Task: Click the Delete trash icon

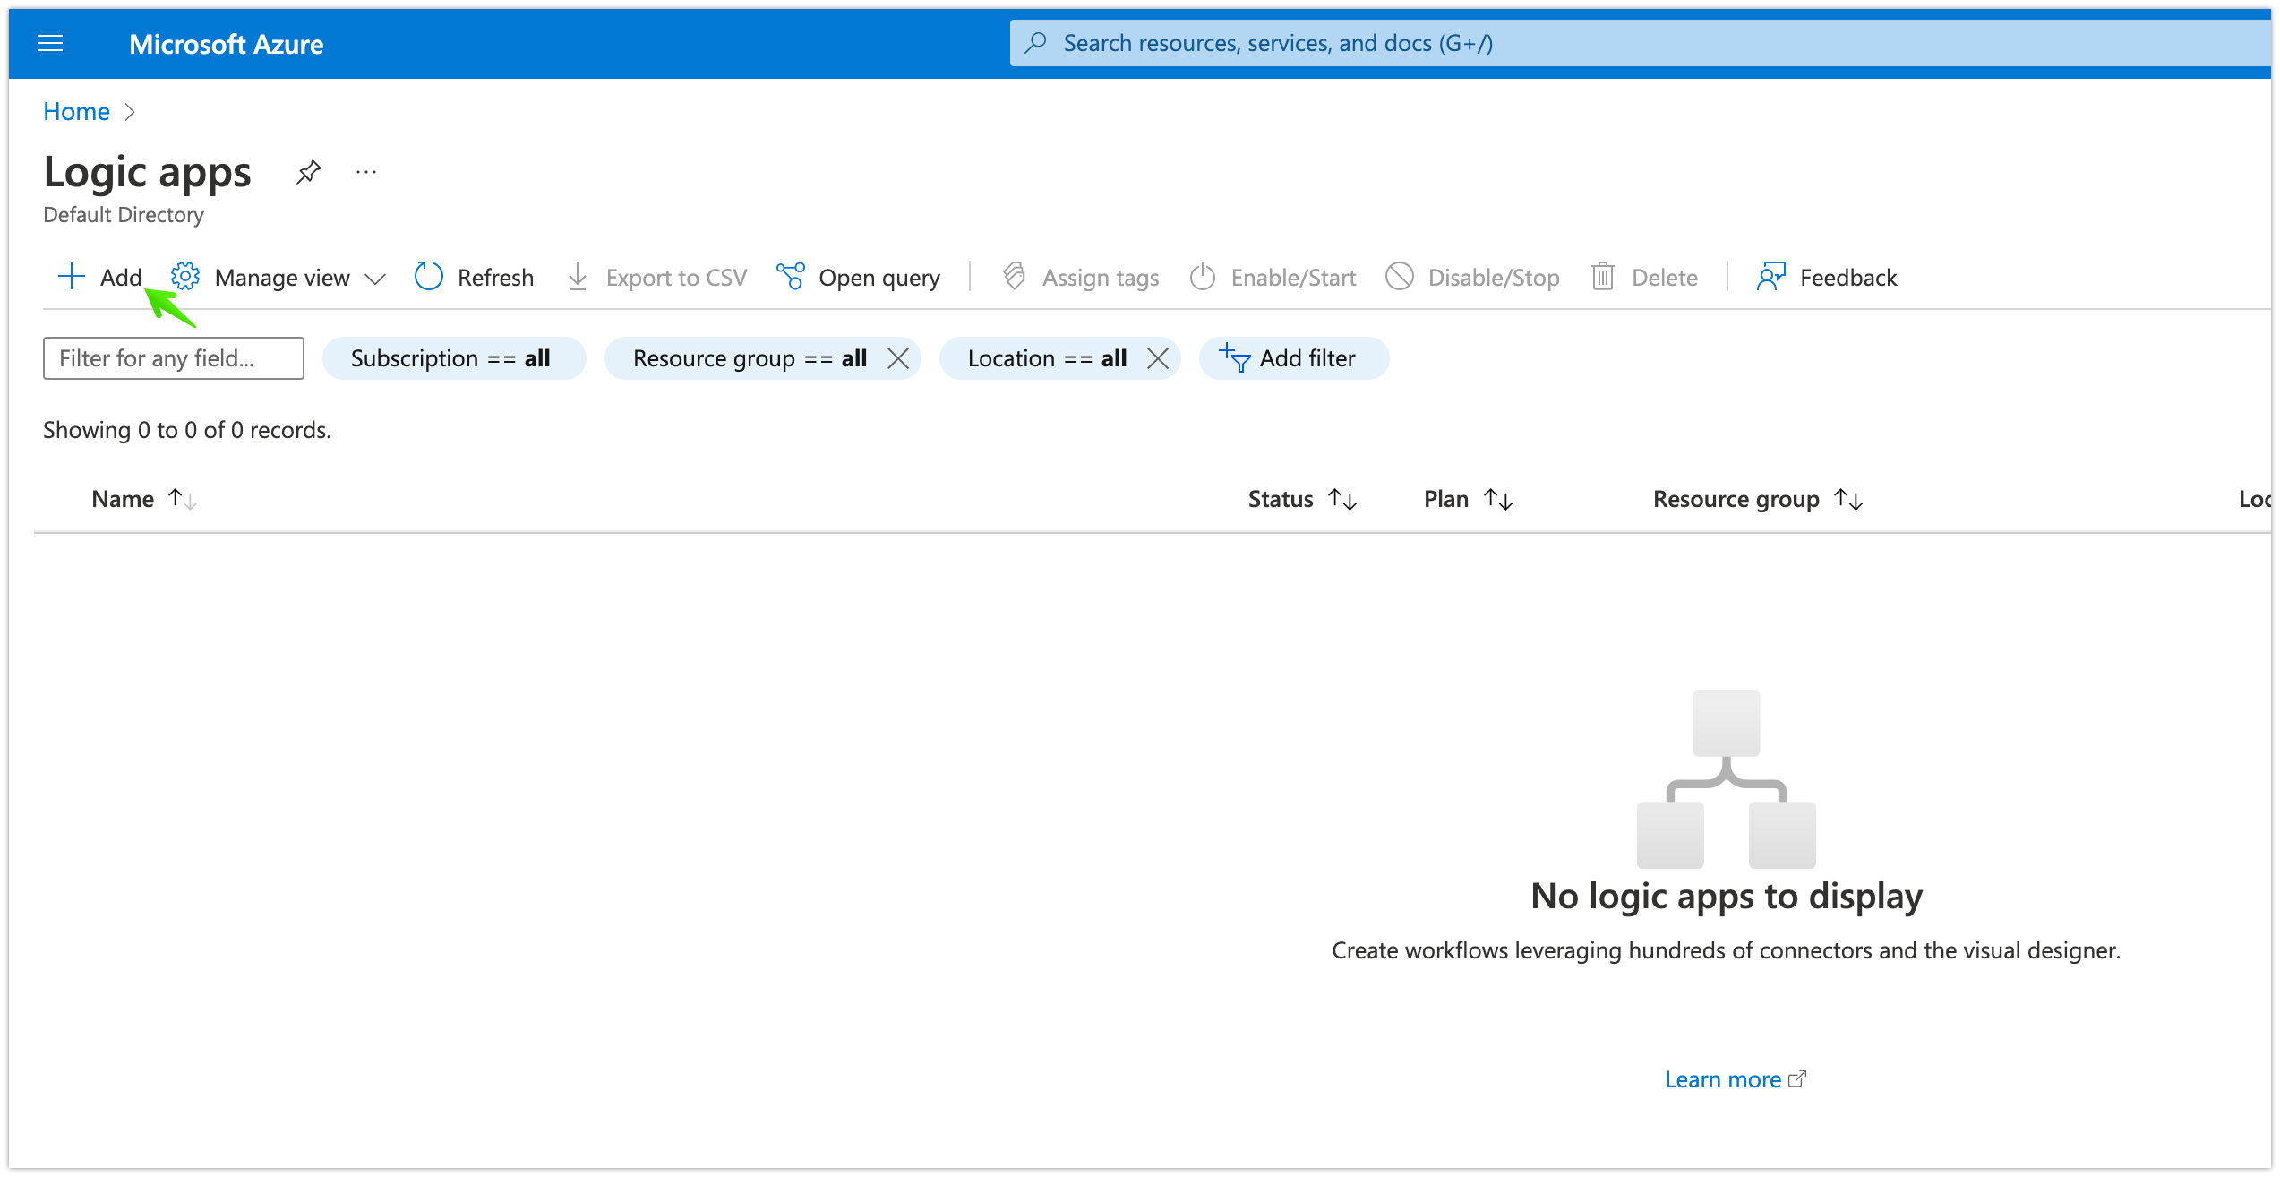Action: coord(1603,277)
